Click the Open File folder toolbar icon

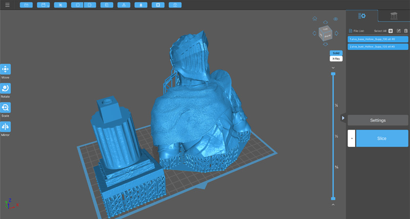click(x=26, y=5)
